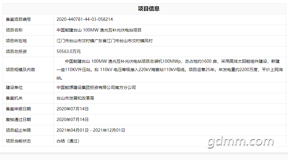Select the 项目起止年限 label cell
Screen dimensions: 288x160
(x=28, y=130)
